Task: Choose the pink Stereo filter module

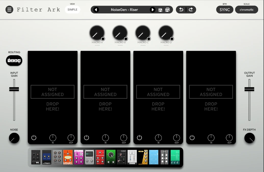Action: pos(79,157)
